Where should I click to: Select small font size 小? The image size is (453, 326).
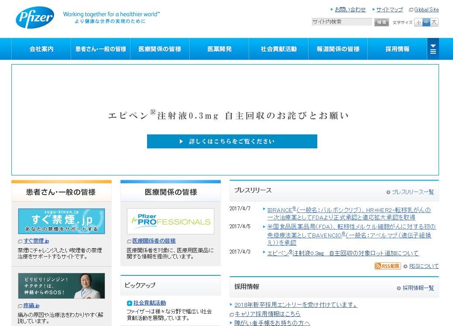click(419, 22)
